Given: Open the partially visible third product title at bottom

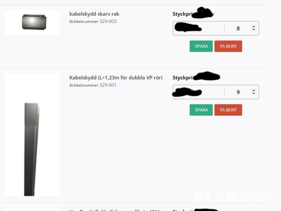Looking at the screenshot, I should [115, 210].
